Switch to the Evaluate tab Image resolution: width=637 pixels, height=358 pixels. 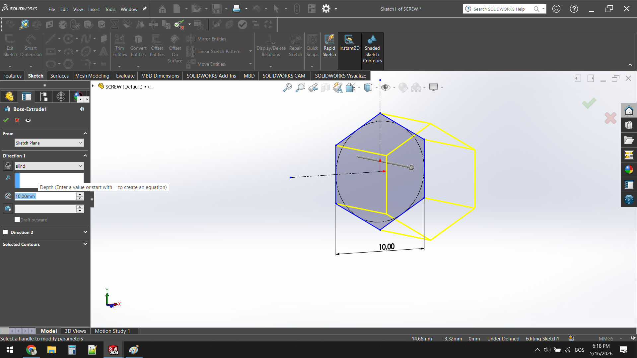(125, 76)
